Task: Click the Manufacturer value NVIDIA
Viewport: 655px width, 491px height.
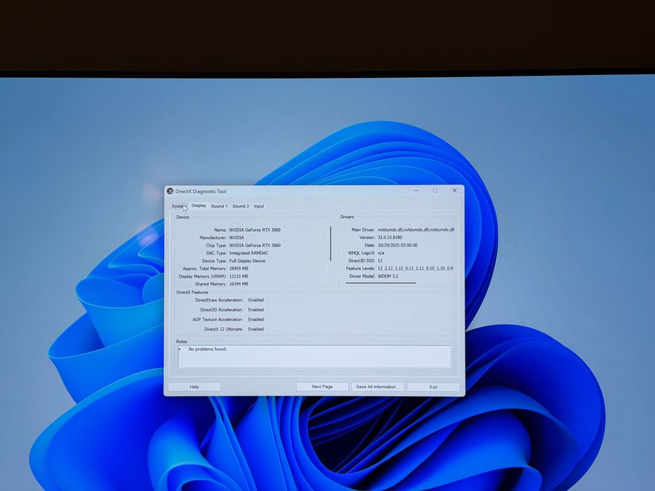Action: 237,238
